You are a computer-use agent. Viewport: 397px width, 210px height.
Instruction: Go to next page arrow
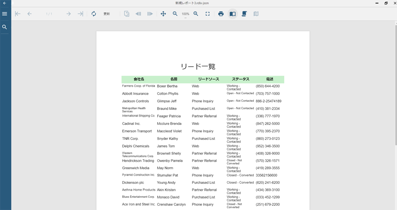point(68,13)
